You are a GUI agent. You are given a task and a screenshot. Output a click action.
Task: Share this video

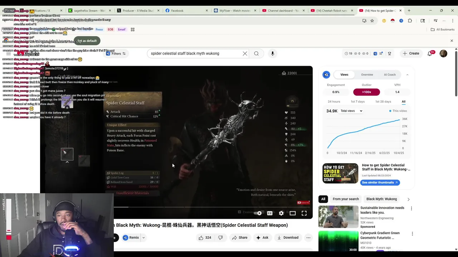[x=240, y=238]
